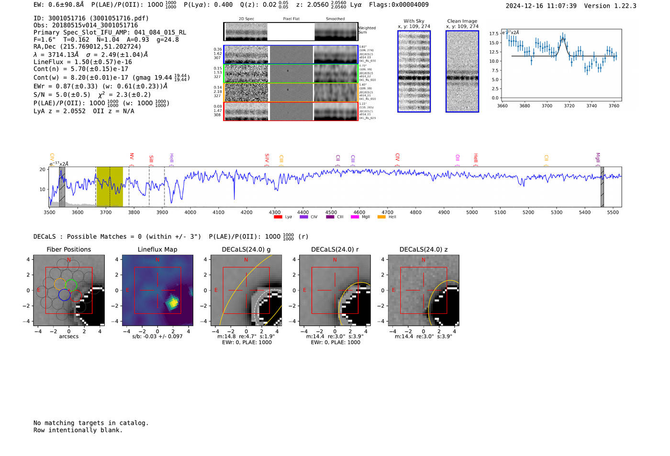670x456 pixels.
Task: Select the NV emission line marker
Action: (132, 158)
